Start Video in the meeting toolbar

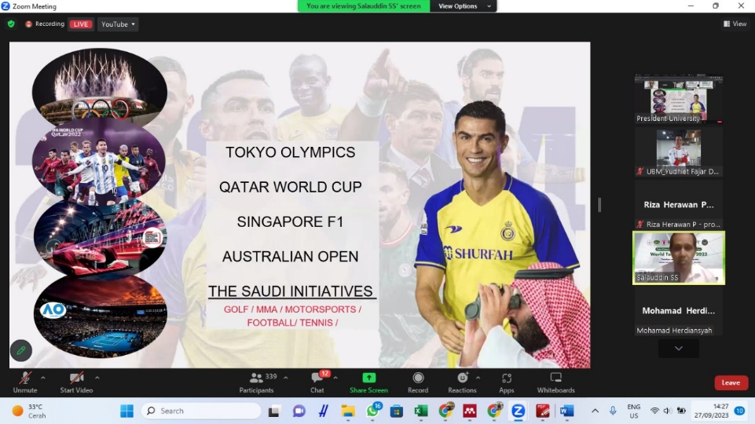click(x=76, y=382)
